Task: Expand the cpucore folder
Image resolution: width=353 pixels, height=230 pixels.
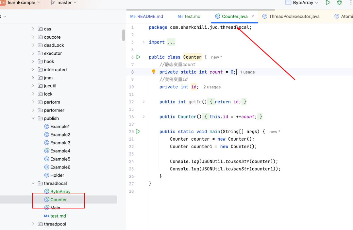Action: tap(33, 37)
